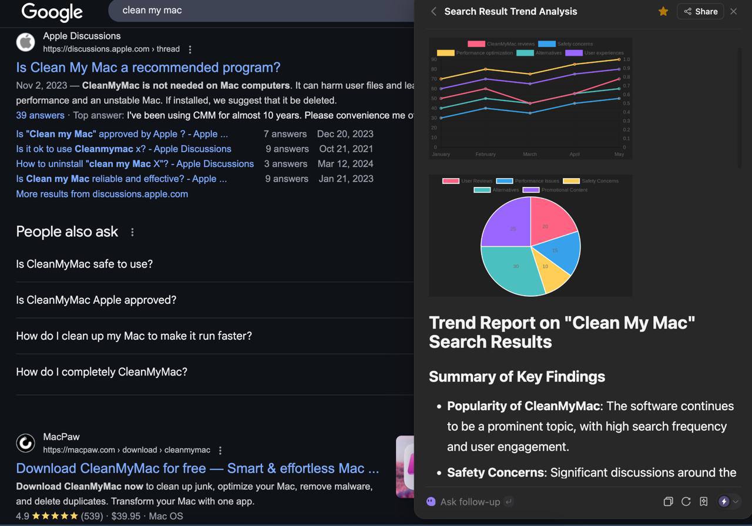Click the MacPaw result's star rating
The height and width of the screenshot is (526, 752).
coord(55,516)
